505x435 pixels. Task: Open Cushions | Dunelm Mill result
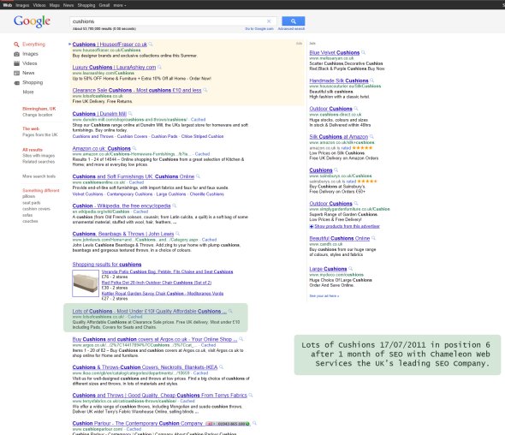[x=99, y=114]
